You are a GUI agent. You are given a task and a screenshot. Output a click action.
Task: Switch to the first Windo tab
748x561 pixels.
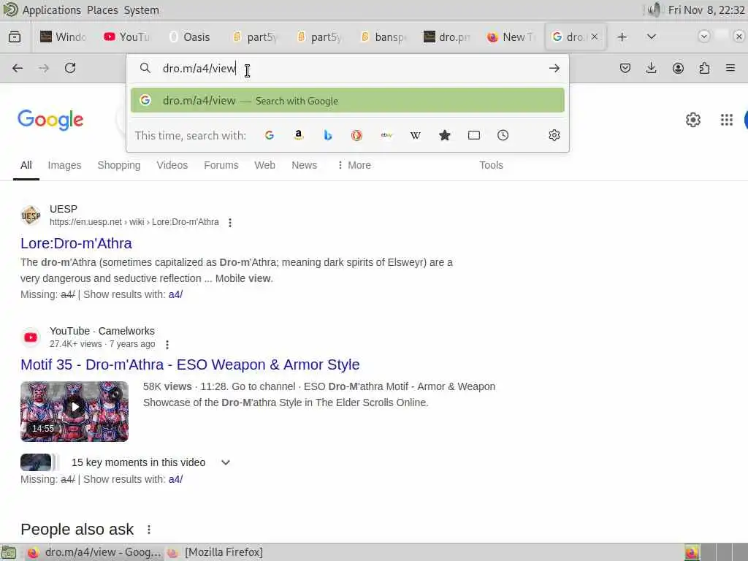(x=64, y=37)
